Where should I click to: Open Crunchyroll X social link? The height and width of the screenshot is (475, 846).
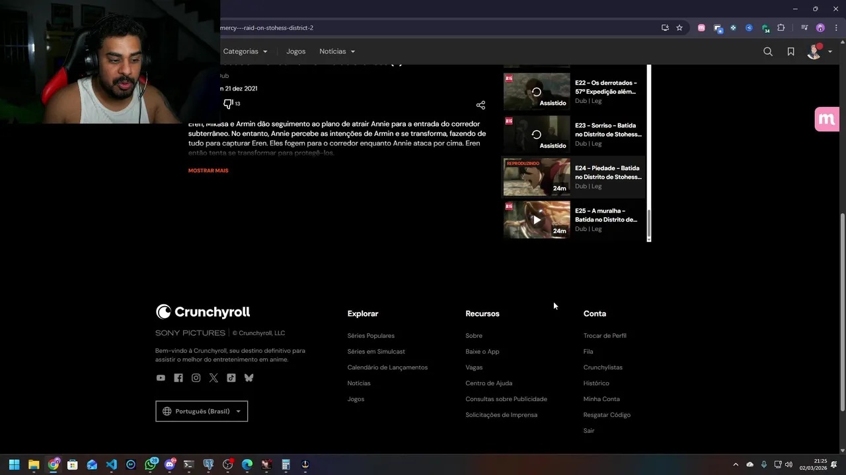[x=213, y=378]
